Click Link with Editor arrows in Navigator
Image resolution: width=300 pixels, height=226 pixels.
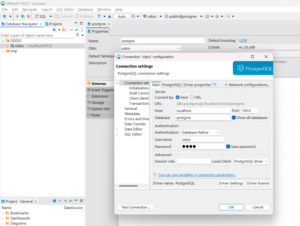(77, 30)
